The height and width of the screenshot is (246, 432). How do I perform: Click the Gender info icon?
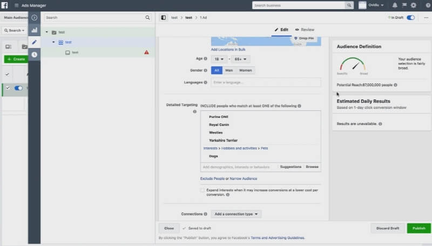click(x=205, y=71)
